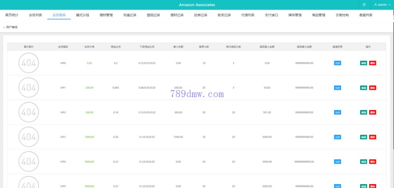
Task: Go to the 充值记录 tab
Action: pos(130,15)
